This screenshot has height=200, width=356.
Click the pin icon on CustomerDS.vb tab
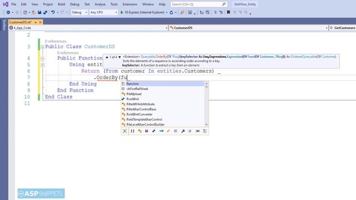[36, 22]
